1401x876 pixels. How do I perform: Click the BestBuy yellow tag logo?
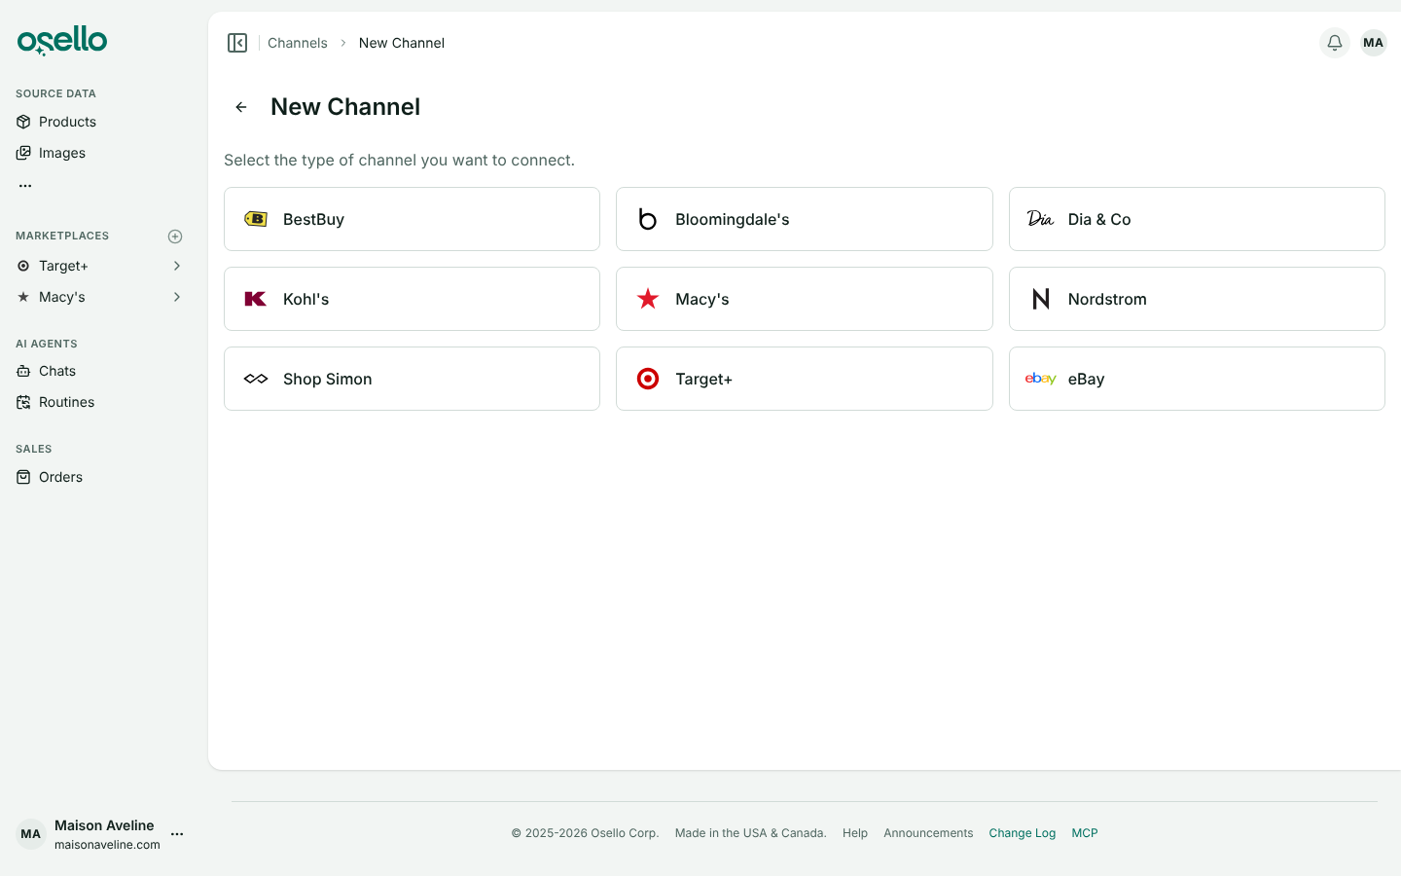(256, 219)
